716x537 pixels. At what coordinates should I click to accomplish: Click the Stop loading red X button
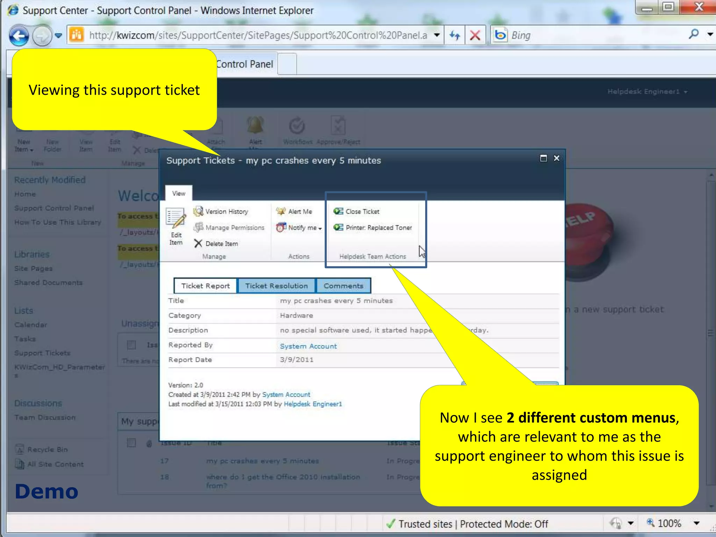coord(475,35)
